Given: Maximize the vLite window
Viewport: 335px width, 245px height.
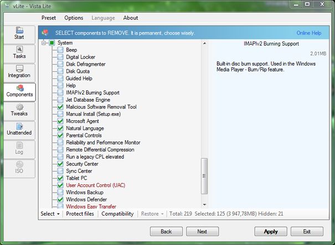Looking at the screenshot, I should click(307, 4).
